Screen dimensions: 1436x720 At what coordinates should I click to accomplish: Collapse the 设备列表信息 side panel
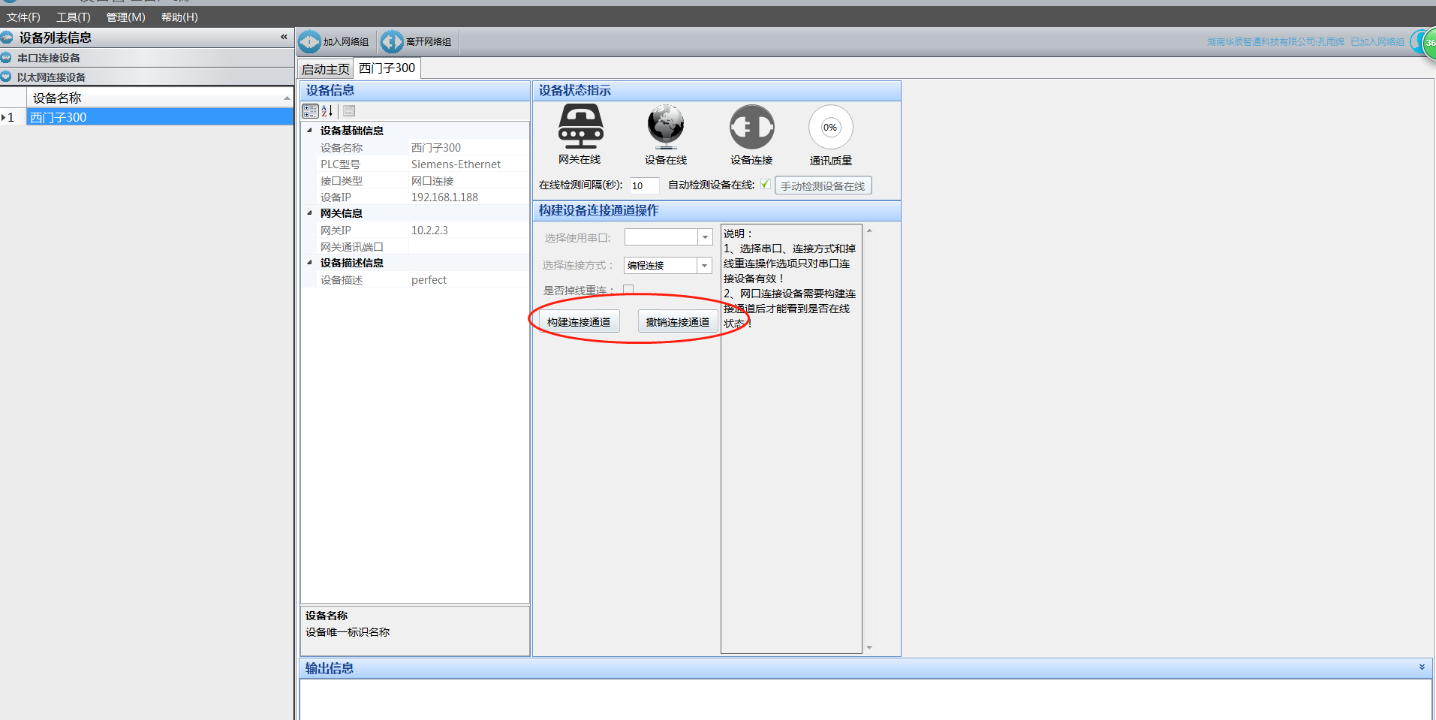(284, 37)
